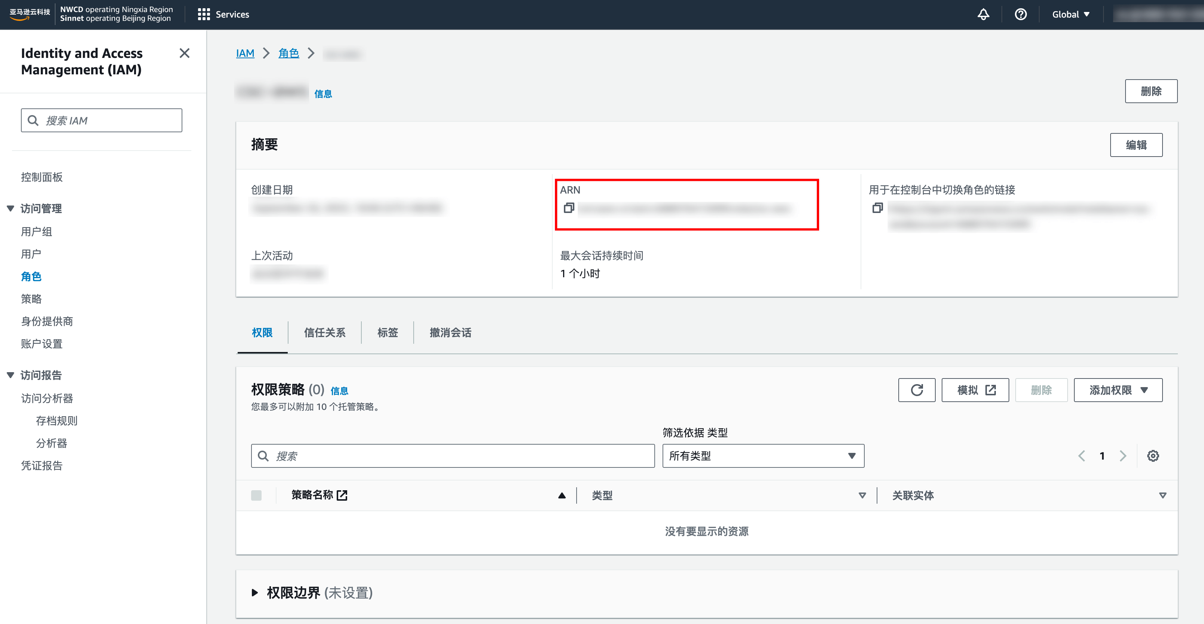Click the notifications bell icon

[983, 15]
